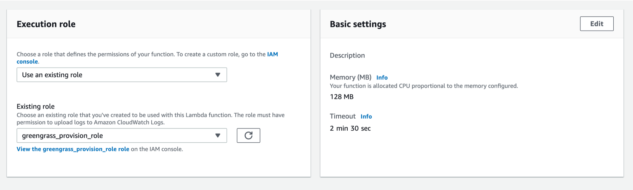Refresh the existing roles list

click(x=248, y=135)
